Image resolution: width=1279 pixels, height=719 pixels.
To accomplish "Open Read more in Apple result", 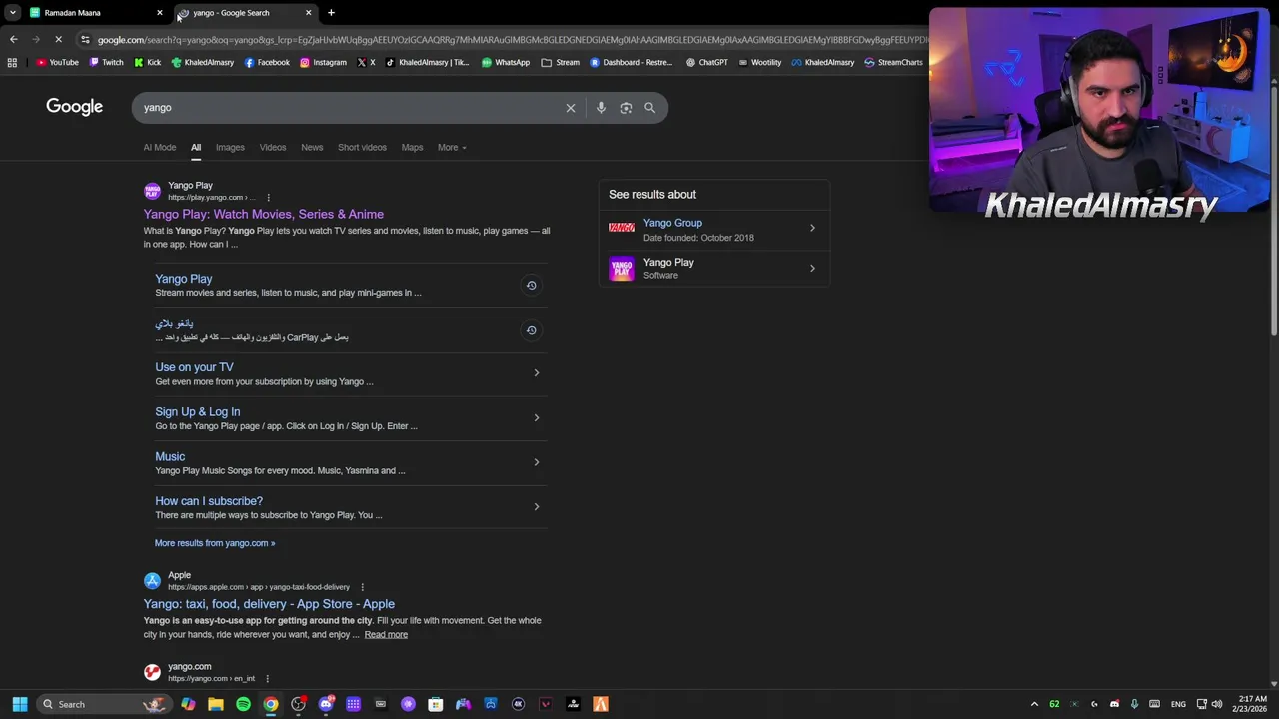I will (x=386, y=635).
